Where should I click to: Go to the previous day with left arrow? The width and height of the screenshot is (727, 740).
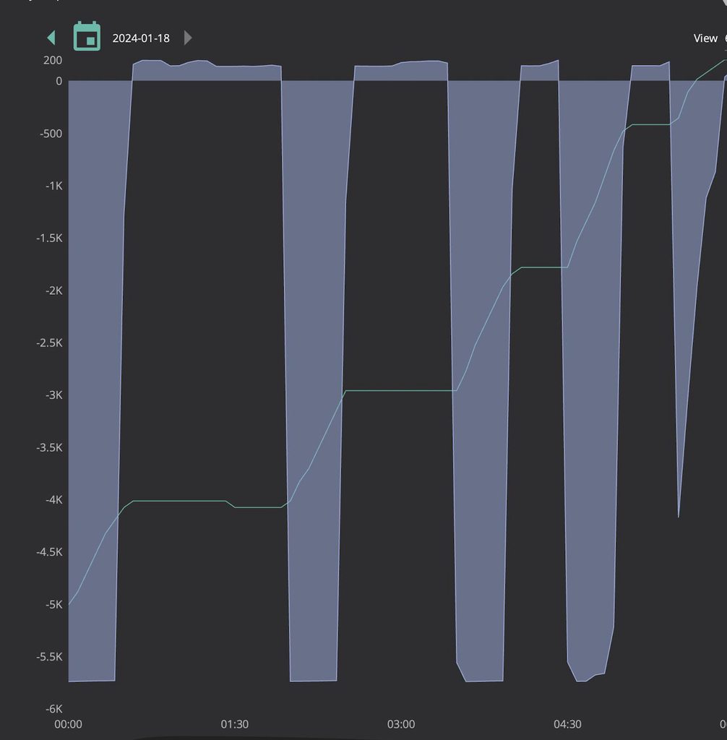pyautogui.click(x=51, y=38)
